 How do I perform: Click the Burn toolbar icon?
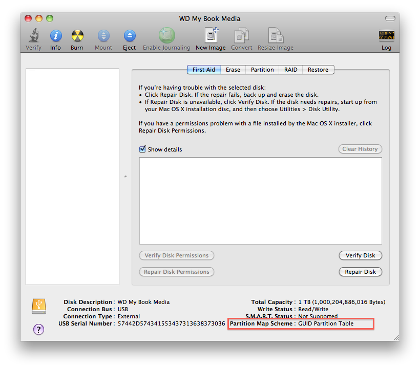coord(77,36)
